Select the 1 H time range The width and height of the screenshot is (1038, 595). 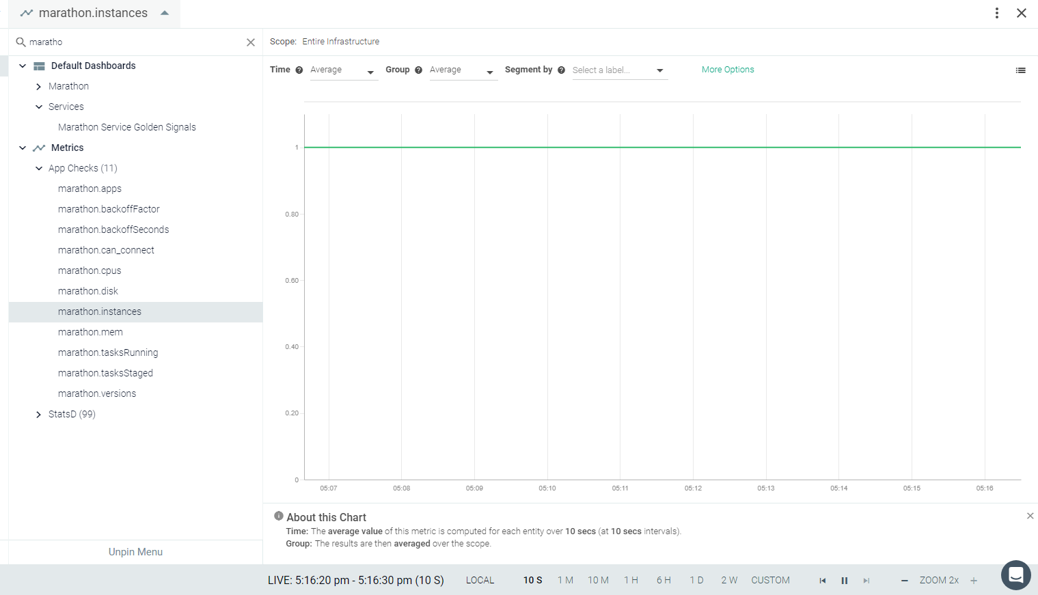click(x=631, y=581)
